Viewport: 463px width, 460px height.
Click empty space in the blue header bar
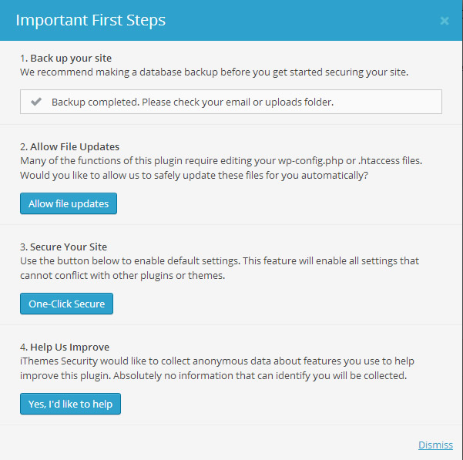tap(308, 21)
